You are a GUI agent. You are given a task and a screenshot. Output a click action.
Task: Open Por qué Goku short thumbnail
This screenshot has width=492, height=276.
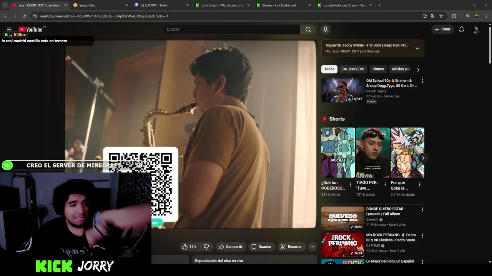point(407,153)
